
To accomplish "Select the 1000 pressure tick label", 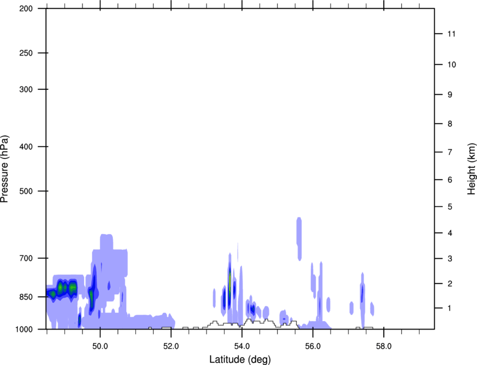I will [24, 329].
